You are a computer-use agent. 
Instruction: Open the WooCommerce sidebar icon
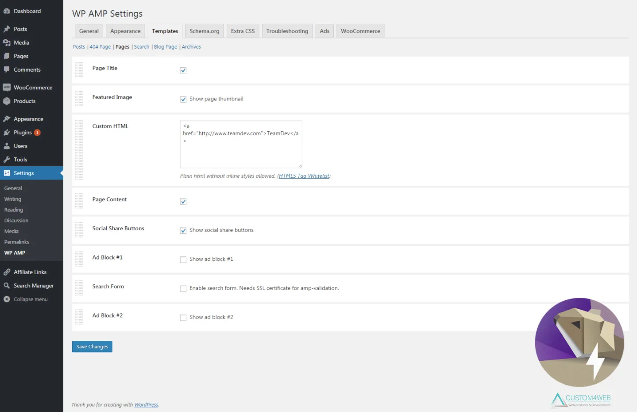pyautogui.click(x=7, y=87)
